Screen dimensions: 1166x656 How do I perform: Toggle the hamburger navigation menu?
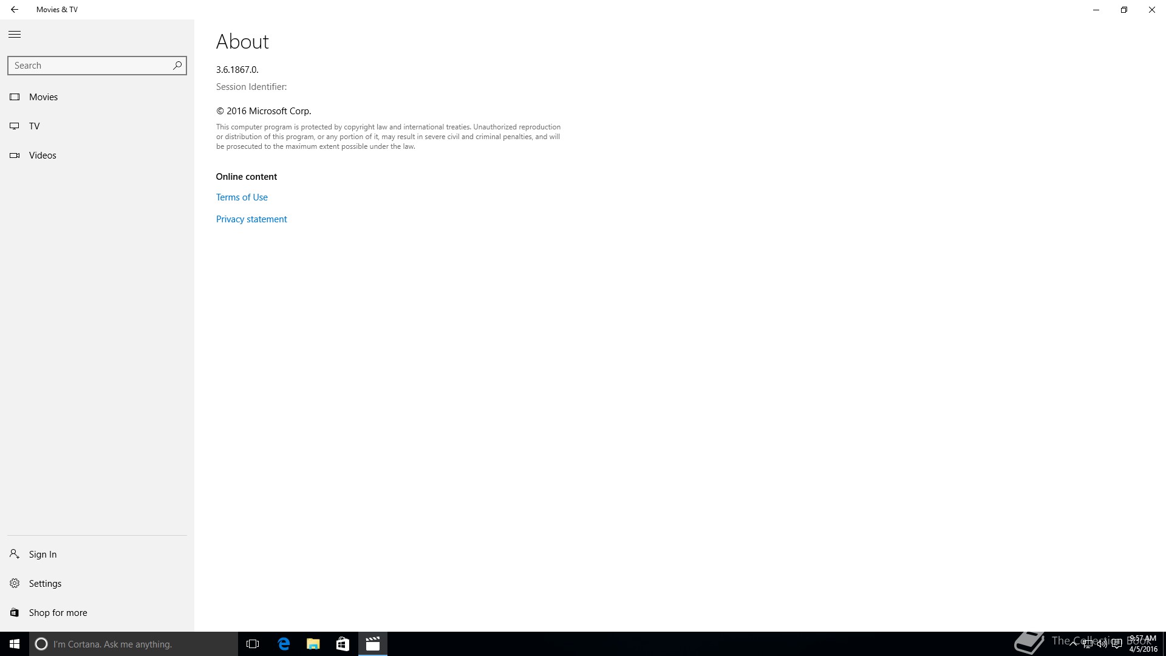coord(15,35)
